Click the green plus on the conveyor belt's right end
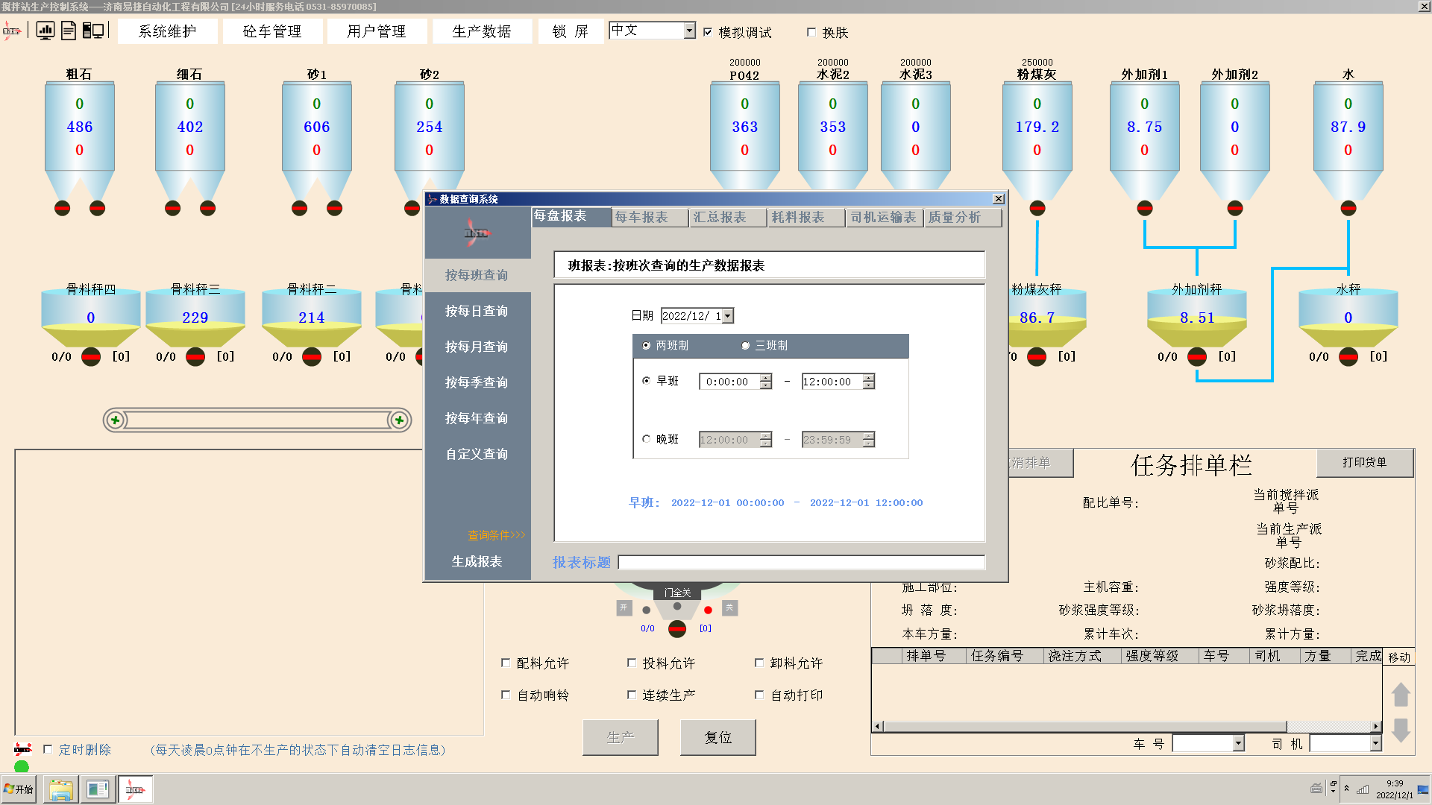The height and width of the screenshot is (805, 1432). (x=399, y=420)
